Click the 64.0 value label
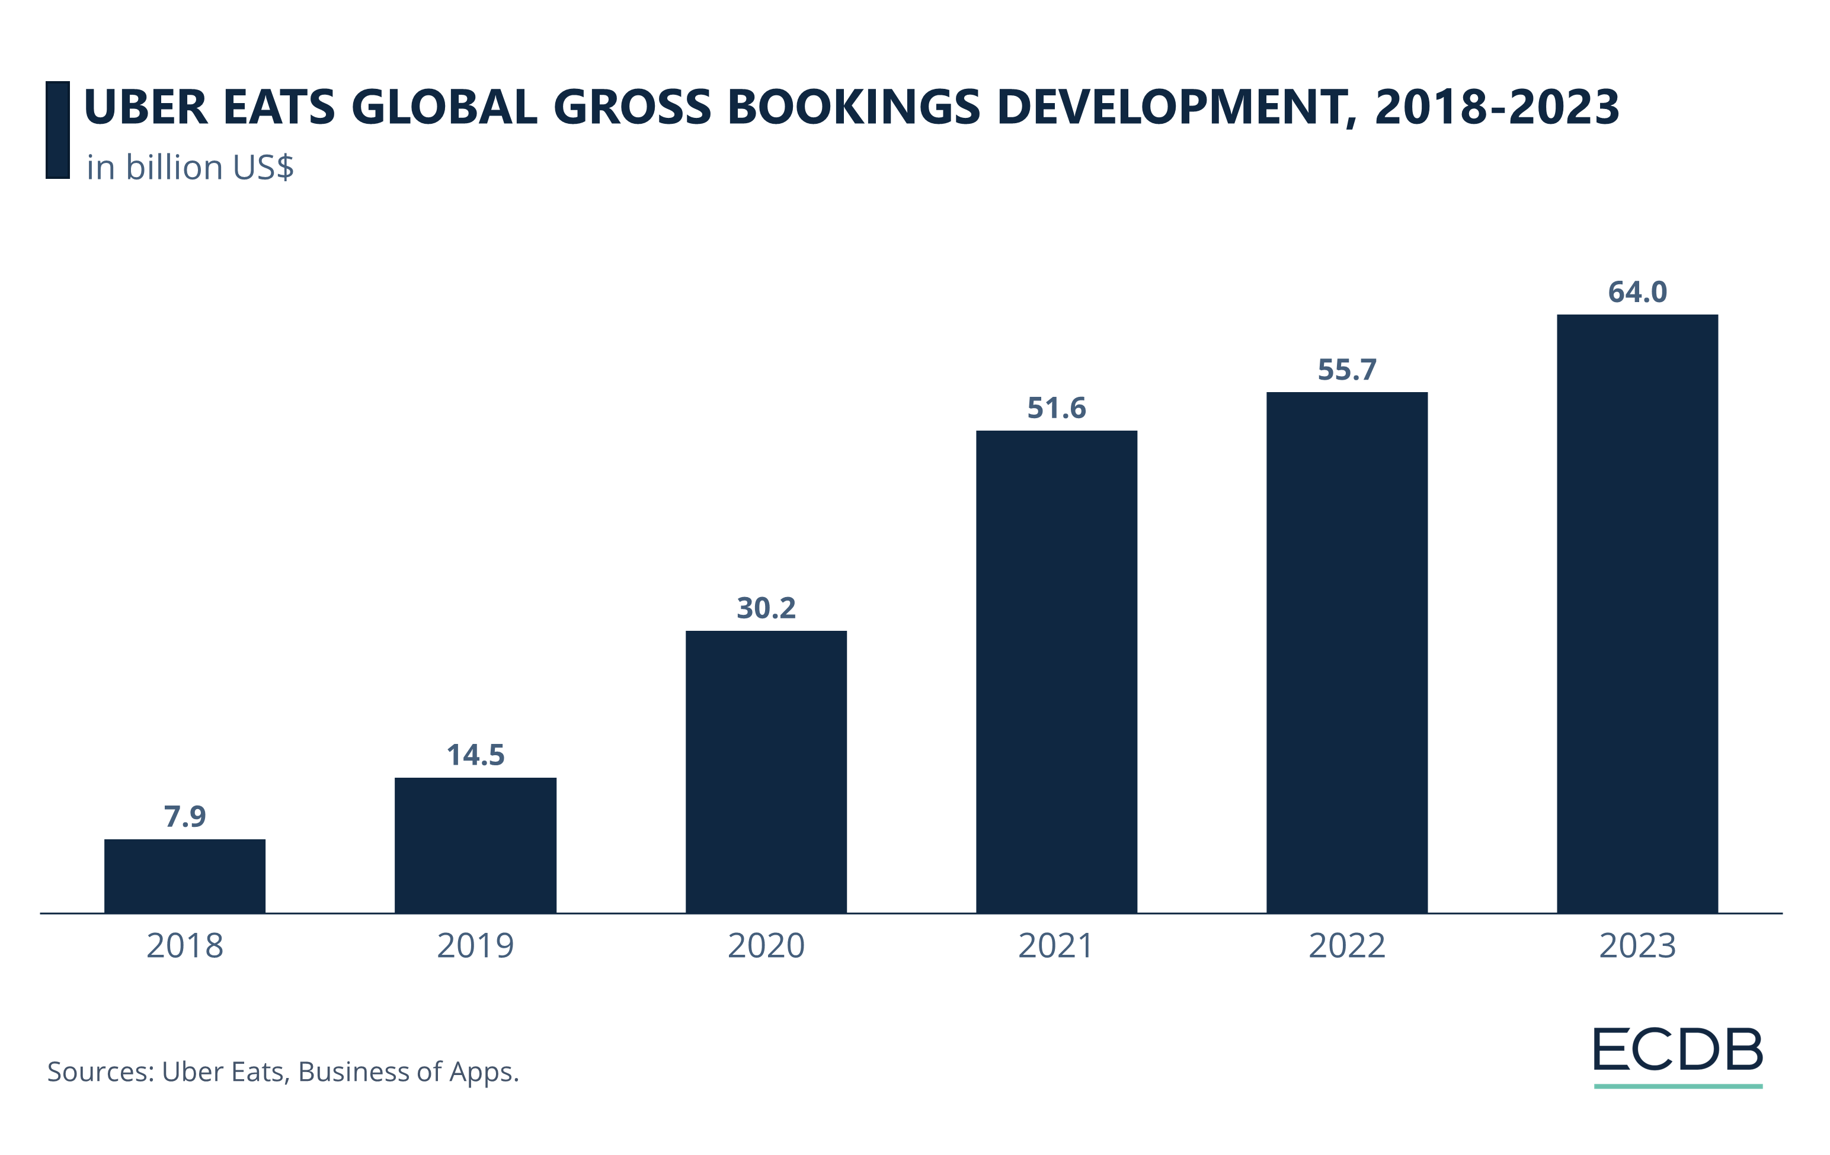The image size is (1830, 1155). pyautogui.click(x=1637, y=293)
